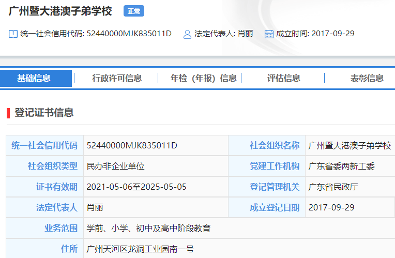Select address 广州天河区龙洞工业园南一号

click(140, 249)
